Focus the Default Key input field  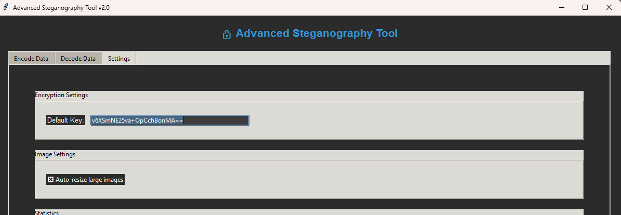tap(169, 120)
